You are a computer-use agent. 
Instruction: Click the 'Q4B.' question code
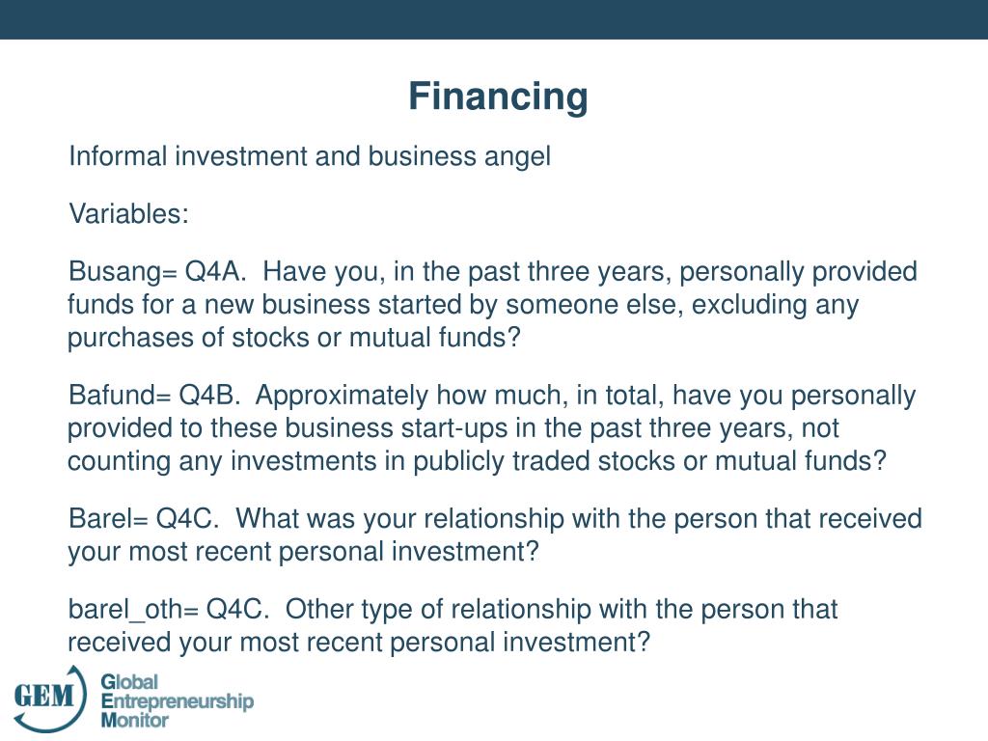pos(209,396)
